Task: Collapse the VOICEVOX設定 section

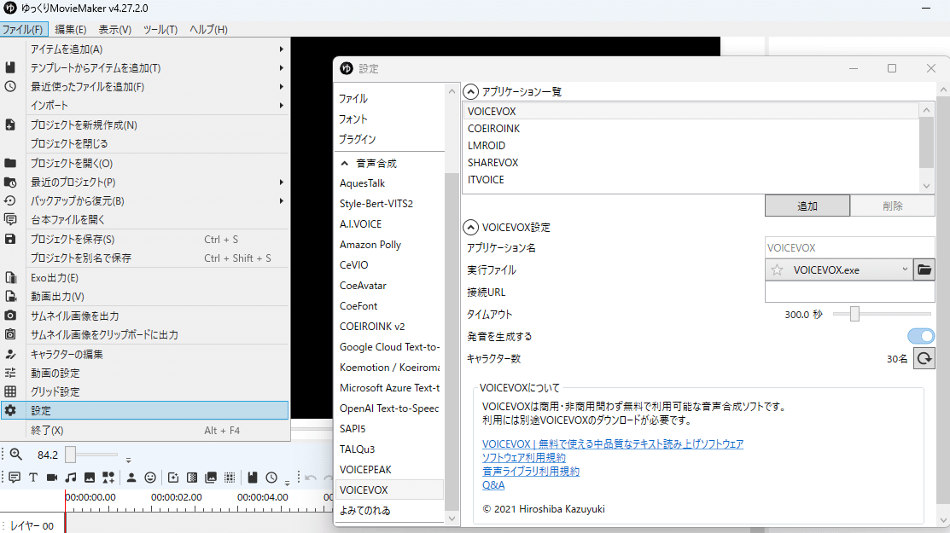Action: coord(471,228)
